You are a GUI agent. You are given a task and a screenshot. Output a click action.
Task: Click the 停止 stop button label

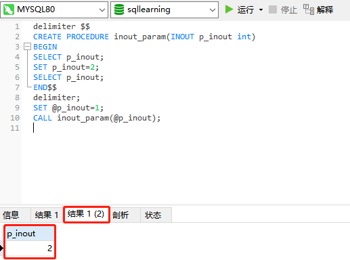(289, 9)
